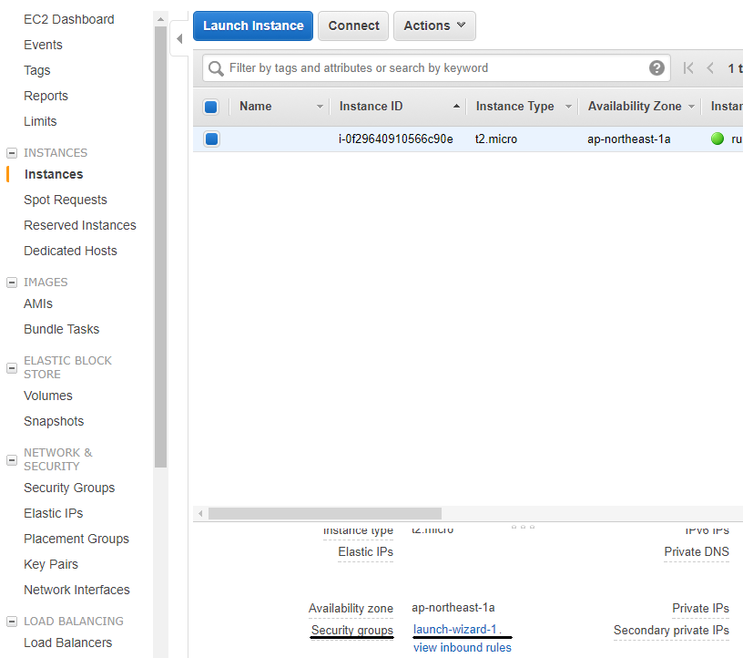
Task: Collapse the LOAD BALANCING section
Action: pyautogui.click(x=12, y=621)
